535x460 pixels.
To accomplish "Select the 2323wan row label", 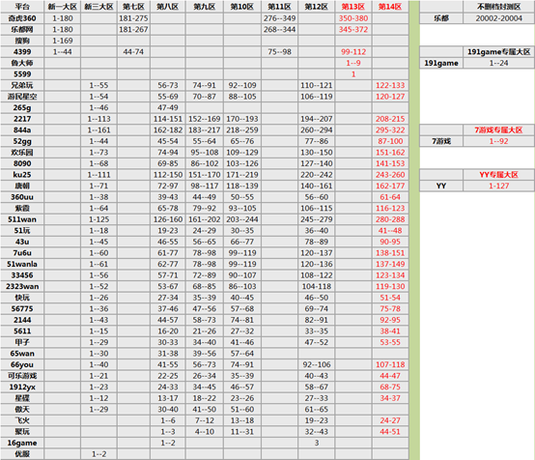I will (22, 286).
